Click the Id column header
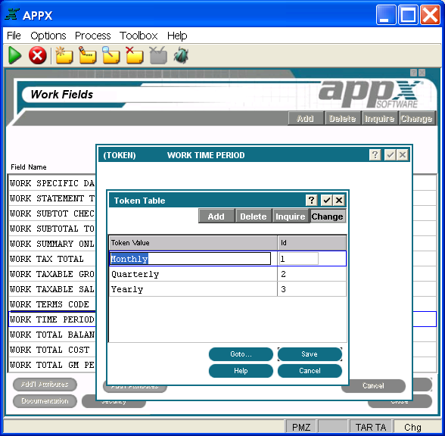The height and width of the screenshot is (436, 445). (x=312, y=243)
